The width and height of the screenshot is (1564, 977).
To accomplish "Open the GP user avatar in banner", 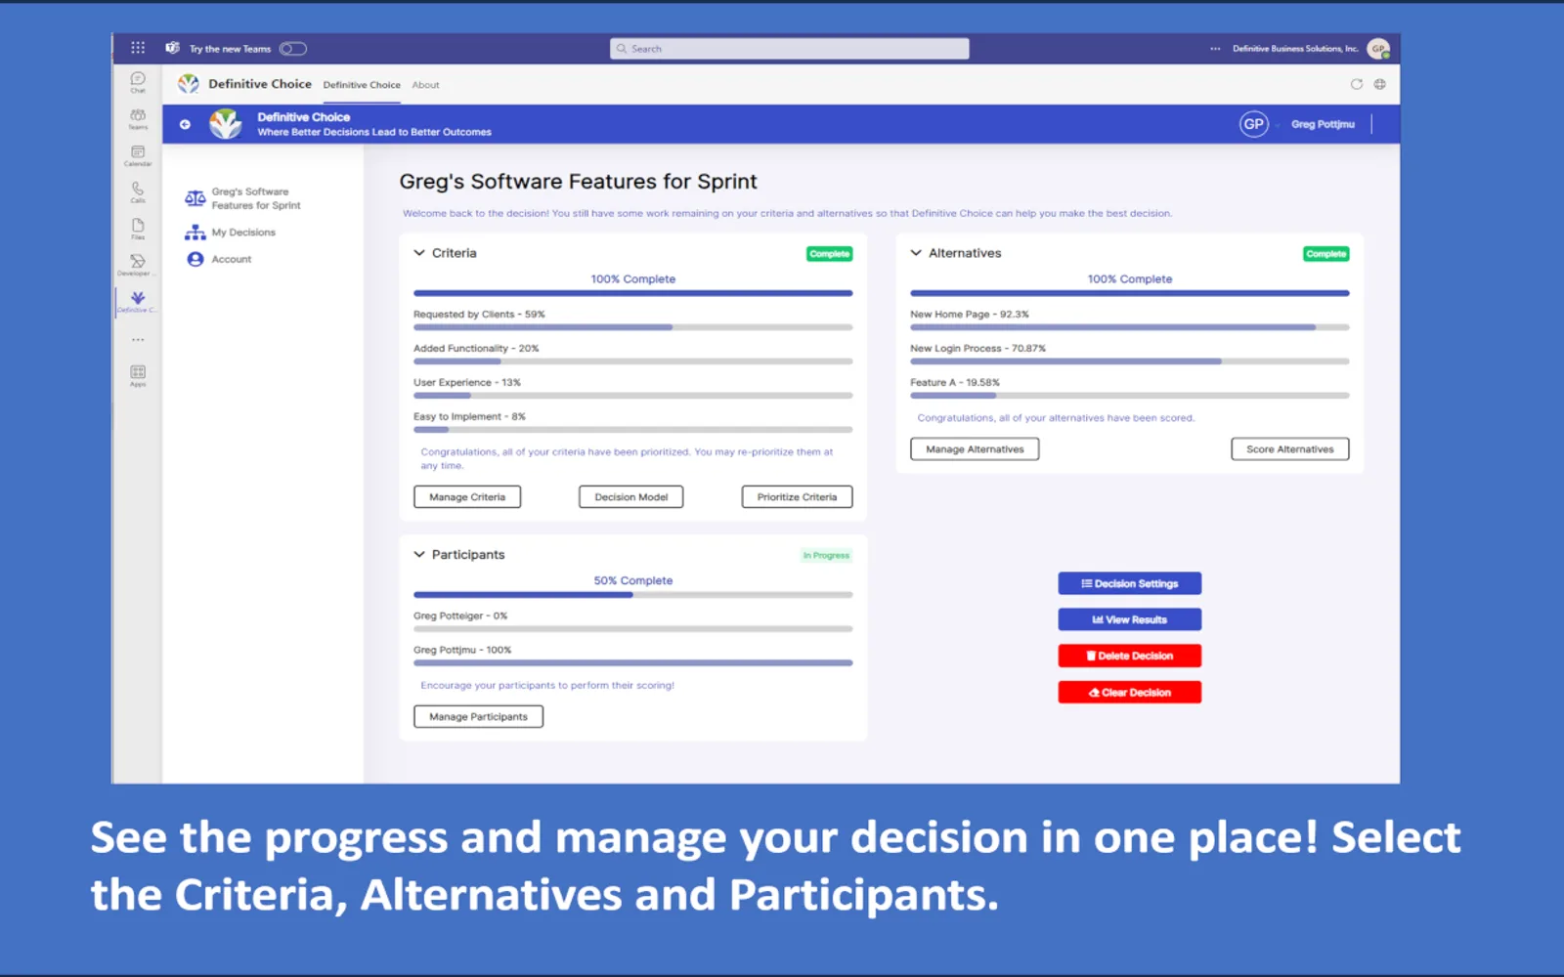I will [1254, 124].
